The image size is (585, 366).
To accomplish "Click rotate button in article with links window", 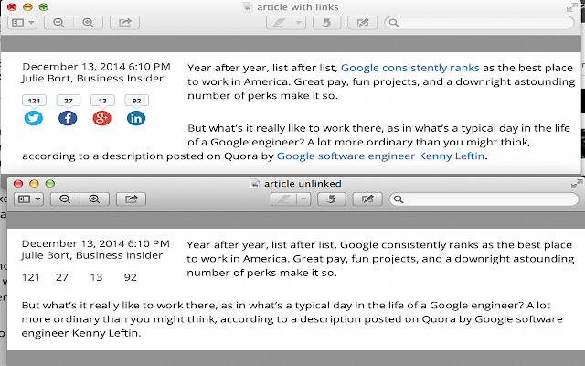I will pyautogui.click(x=326, y=22).
